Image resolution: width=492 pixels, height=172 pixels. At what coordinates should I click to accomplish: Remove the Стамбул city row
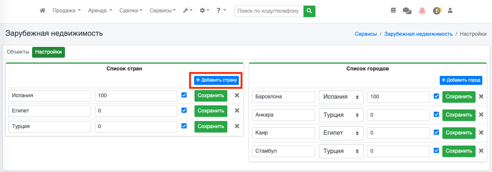481,151
